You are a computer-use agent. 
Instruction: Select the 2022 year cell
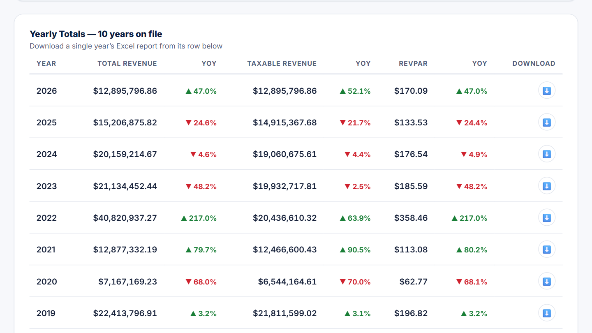point(47,218)
